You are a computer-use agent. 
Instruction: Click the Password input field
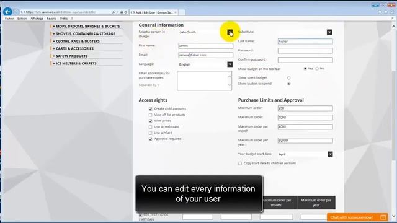pos(305,51)
